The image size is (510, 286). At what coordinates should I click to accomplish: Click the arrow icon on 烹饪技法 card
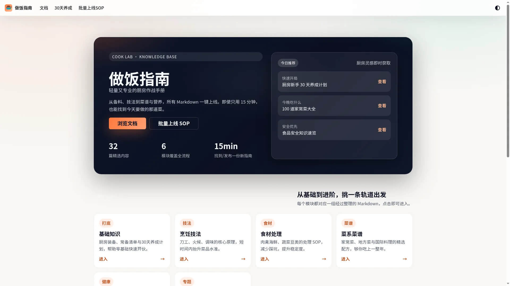pos(243,259)
